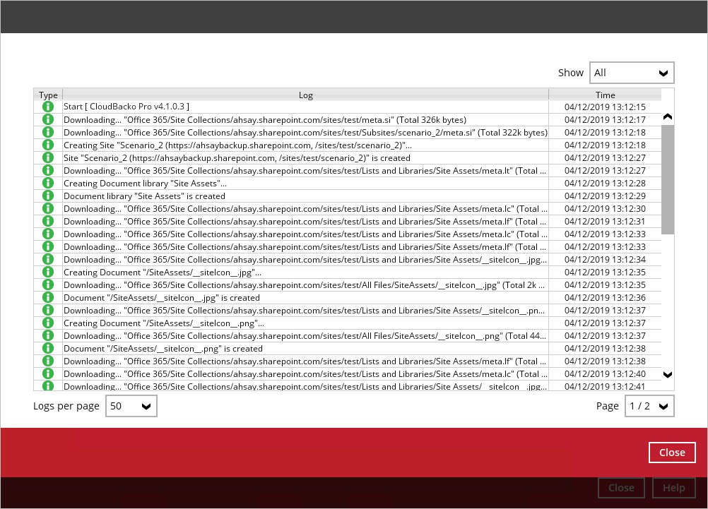Click info icon of 13:12:30 meta.lc row
Viewport: 708px width, 509px height.
48,208
